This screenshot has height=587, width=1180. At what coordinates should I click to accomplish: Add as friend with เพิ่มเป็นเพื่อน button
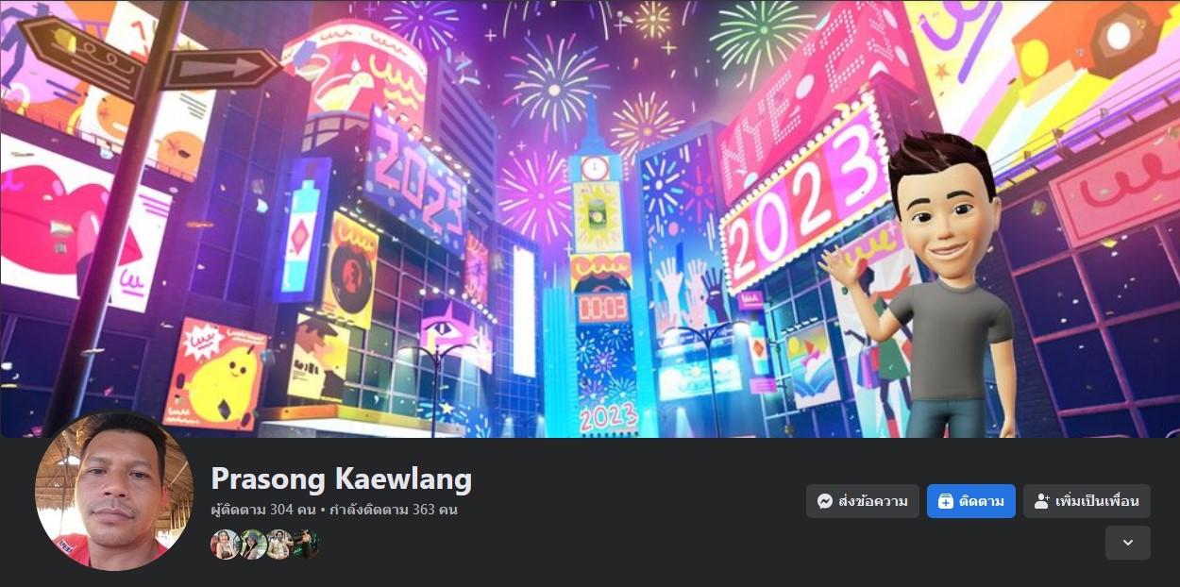pyautogui.click(x=1087, y=501)
